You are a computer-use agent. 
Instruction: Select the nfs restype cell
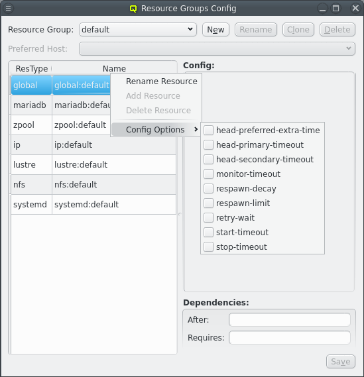tap(32, 185)
